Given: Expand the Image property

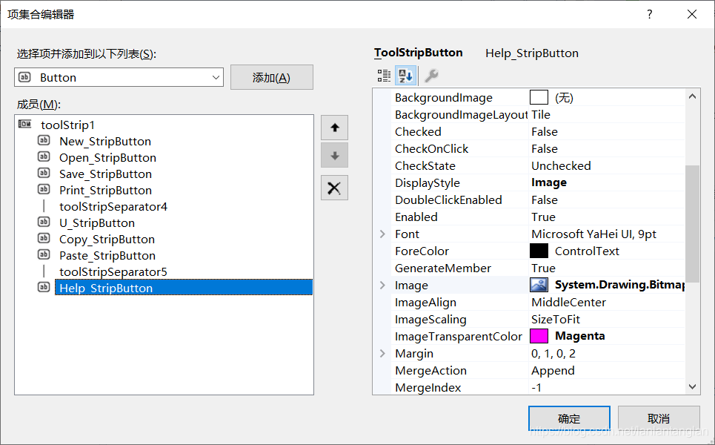Looking at the screenshot, I should pyautogui.click(x=382, y=285).
